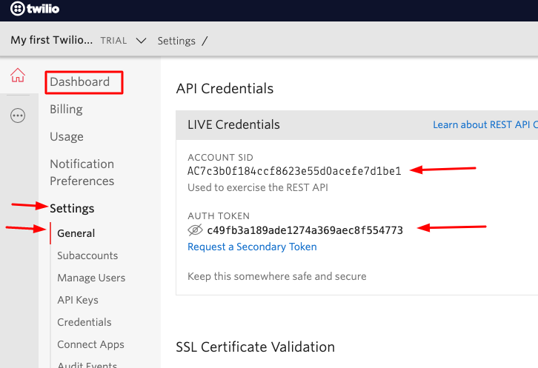Go to Dashboard in sidebar
This screenshot has height=368, width=538.
pos(79,82)
